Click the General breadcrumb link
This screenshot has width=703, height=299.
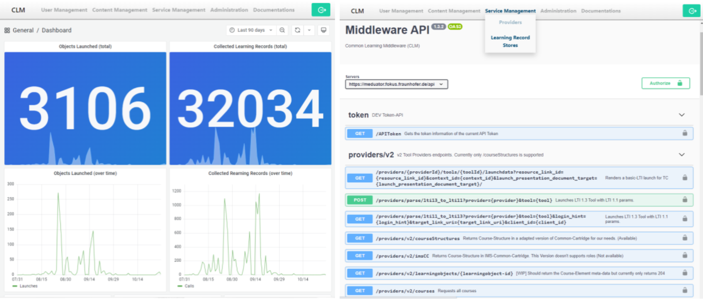click(x=23, y=30)
